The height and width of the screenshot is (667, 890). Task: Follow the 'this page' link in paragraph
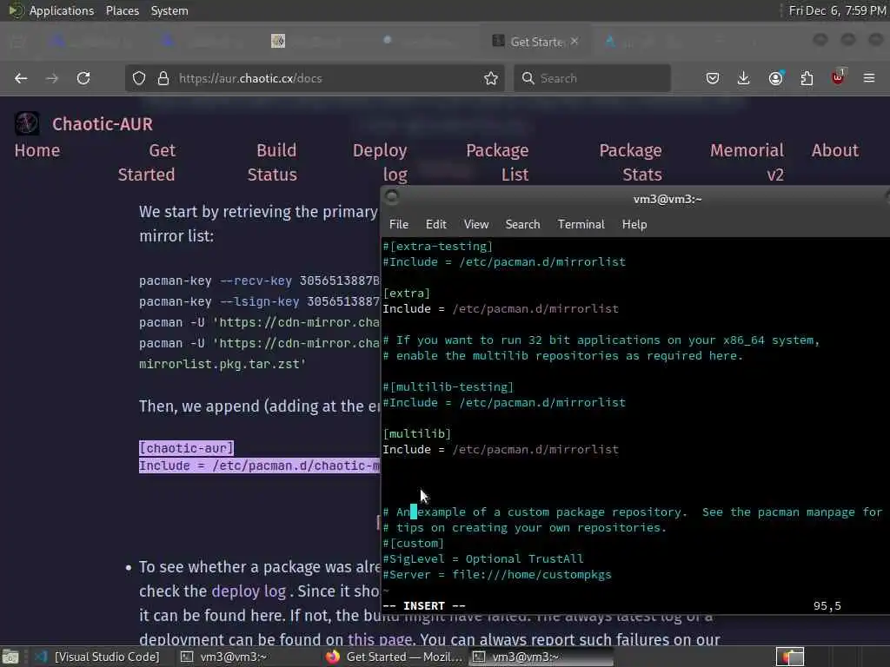(380, 640)
